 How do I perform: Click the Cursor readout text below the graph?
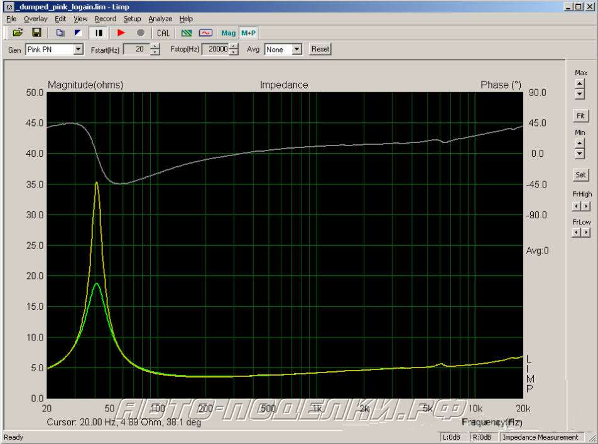click(124, 422)
